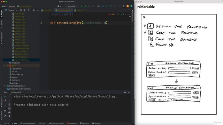Viewport: 223px width, 125px height.
Task: Open the Python Console tool window
Action: tap(56, 124)
